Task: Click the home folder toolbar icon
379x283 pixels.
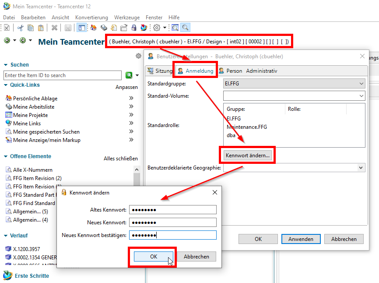Action: pos(93,28)
